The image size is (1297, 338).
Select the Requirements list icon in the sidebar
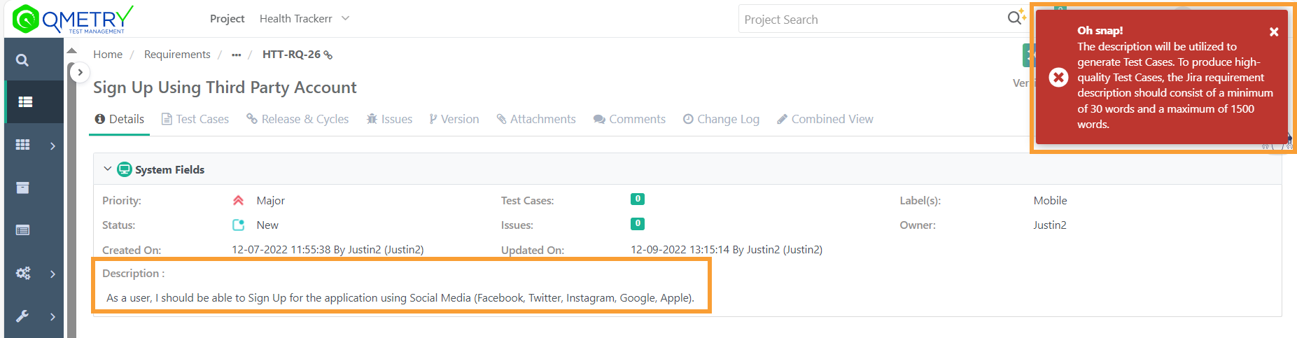25,102
